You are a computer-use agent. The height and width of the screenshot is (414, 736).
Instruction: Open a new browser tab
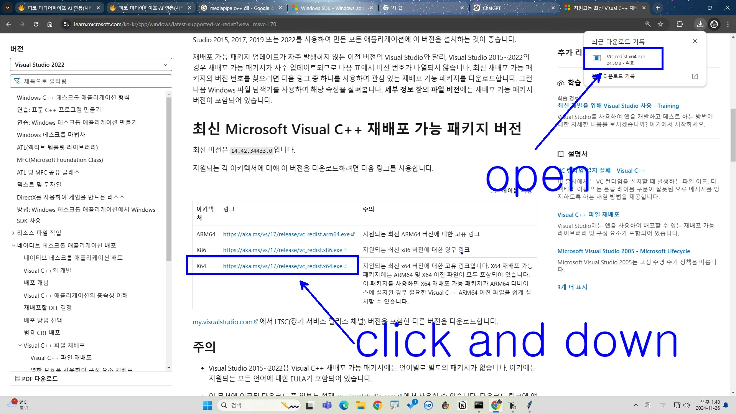tap(658, 8)
